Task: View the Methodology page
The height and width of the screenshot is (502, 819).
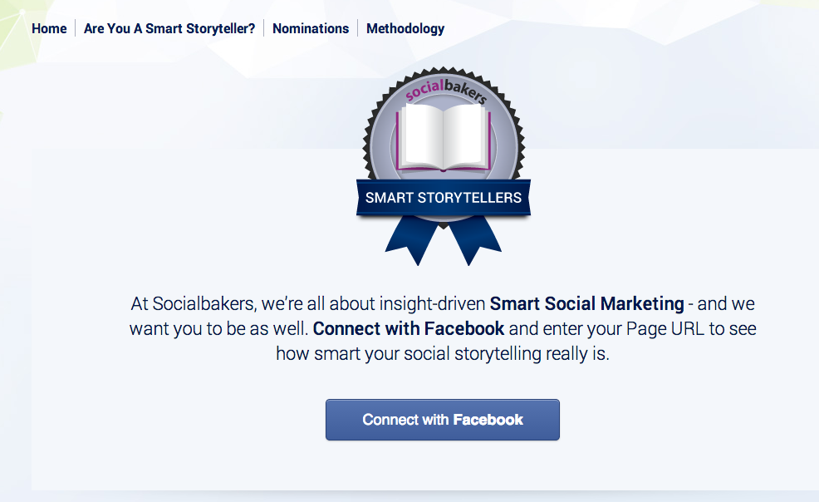Action: pyautogui.click(x=405, y=28)
